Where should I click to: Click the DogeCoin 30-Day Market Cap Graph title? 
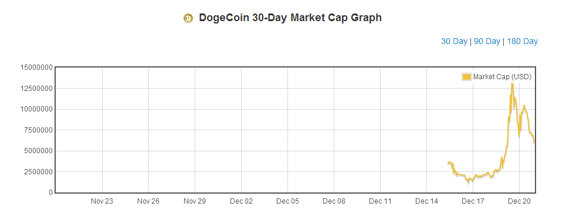tap(290, 18)
